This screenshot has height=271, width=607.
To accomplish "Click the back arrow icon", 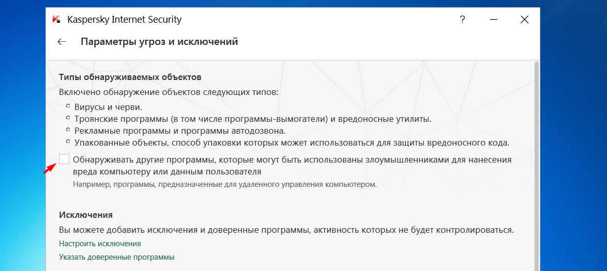I will (62, 42).
